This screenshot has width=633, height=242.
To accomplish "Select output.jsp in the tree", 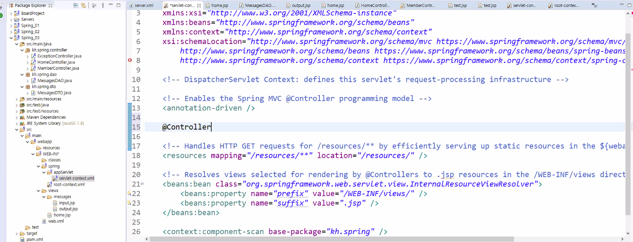I will point(68,209).
